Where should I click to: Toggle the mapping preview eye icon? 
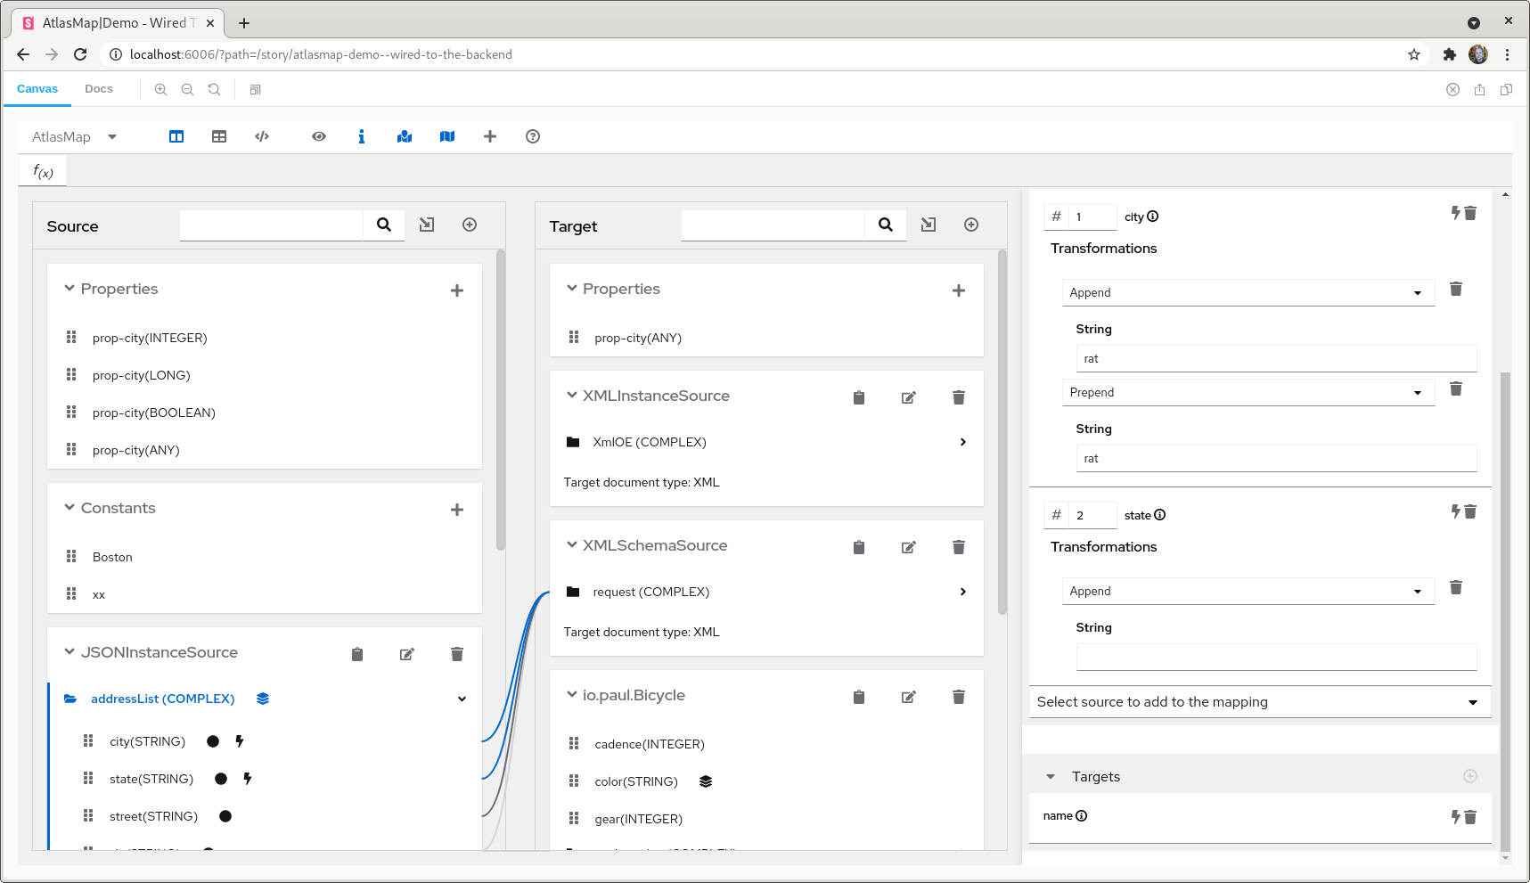point(318,136)
